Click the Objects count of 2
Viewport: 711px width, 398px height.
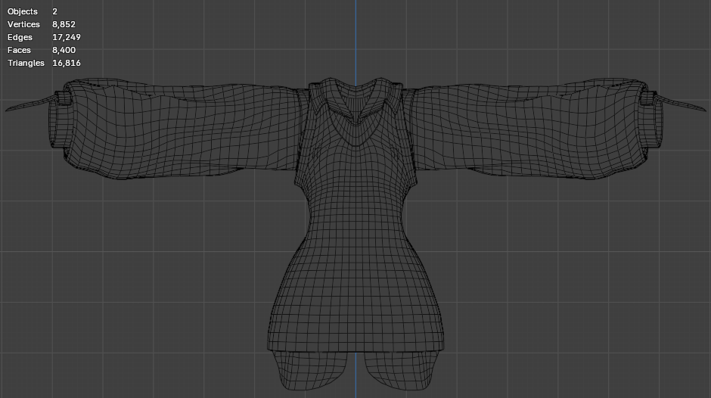pyautogui.click(x=55, y=11)
